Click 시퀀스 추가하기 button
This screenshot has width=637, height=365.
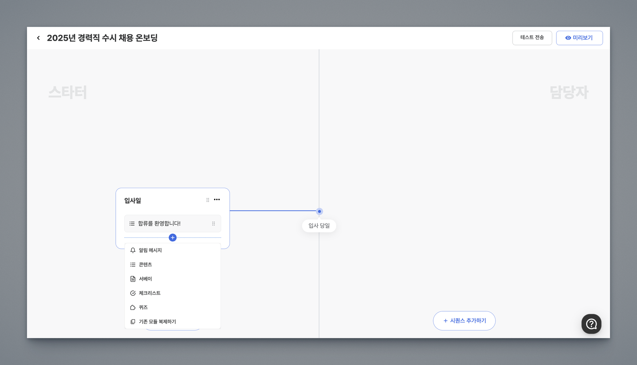pyautogui.click(x=464, y=321)
